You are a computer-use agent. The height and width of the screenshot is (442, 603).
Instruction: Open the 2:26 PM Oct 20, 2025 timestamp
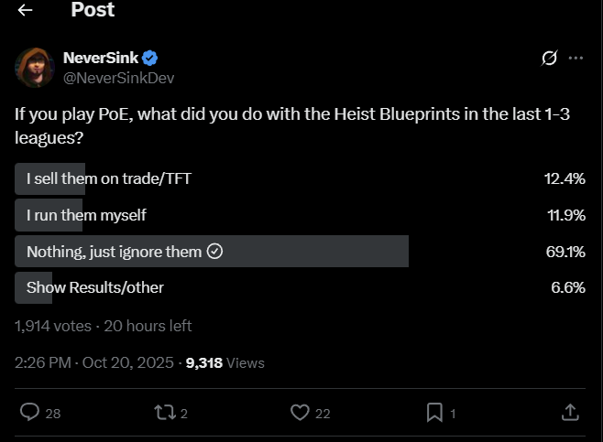pos(94,362)
